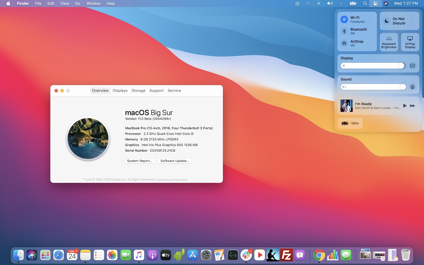Open the License and Warranty link
Image resolution: width=424 pixels, height=265 pixels.
point(172,180)
